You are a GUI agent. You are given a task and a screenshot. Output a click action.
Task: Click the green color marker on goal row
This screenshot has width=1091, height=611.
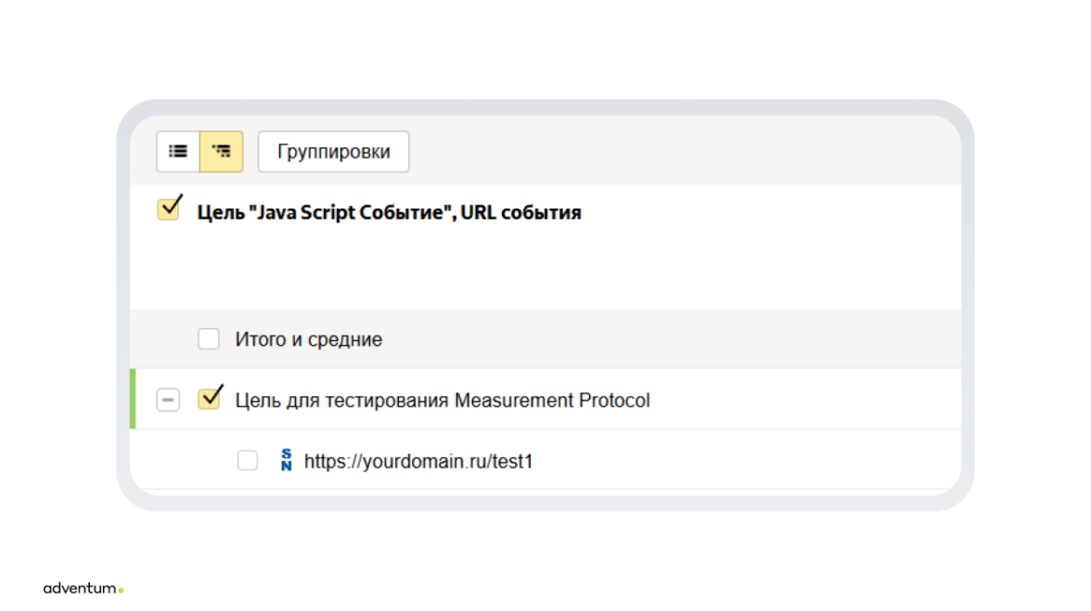coord(133,400)
